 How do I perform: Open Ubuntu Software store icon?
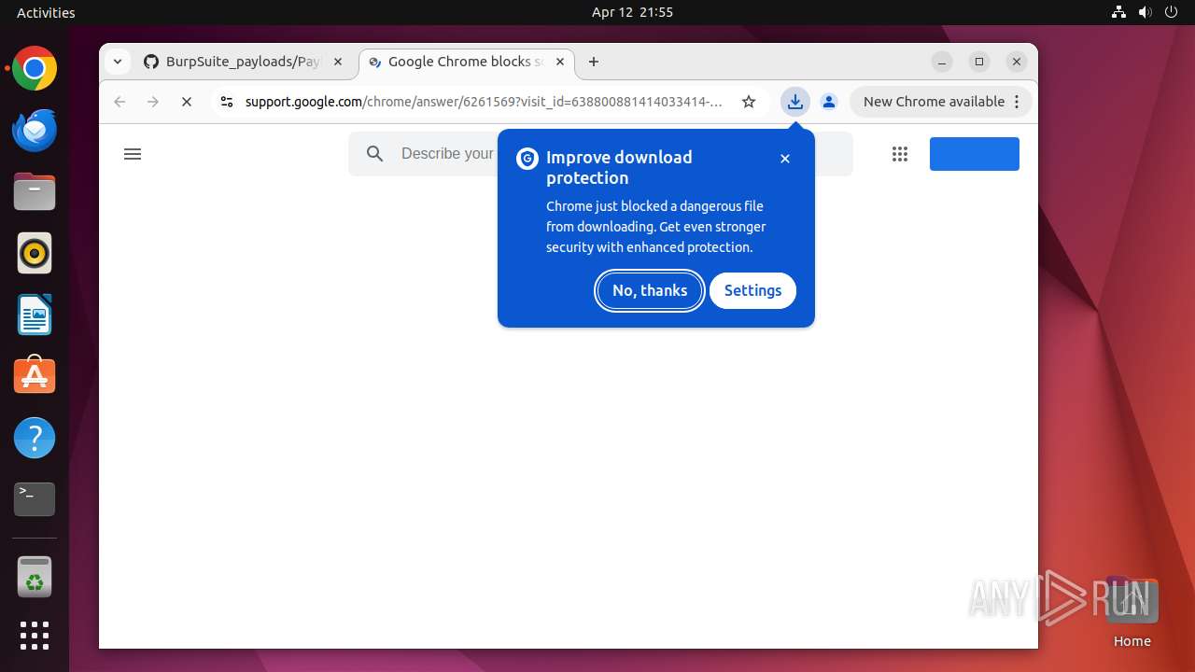click(35, 376)
